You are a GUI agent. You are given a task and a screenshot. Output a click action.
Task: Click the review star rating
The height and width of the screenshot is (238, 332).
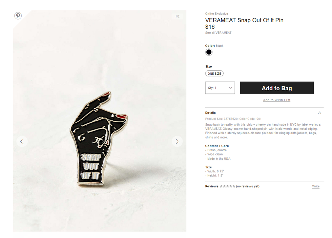tap(227, 186)
